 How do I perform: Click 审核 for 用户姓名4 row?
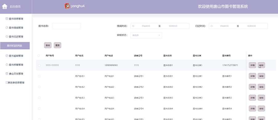point(261,109)
